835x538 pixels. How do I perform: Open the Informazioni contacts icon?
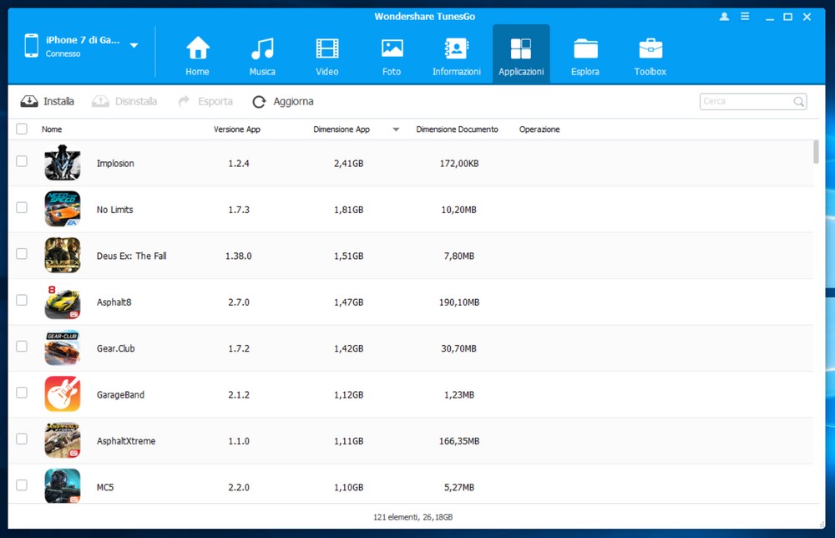pyautogui.click(x=457, y=48)
